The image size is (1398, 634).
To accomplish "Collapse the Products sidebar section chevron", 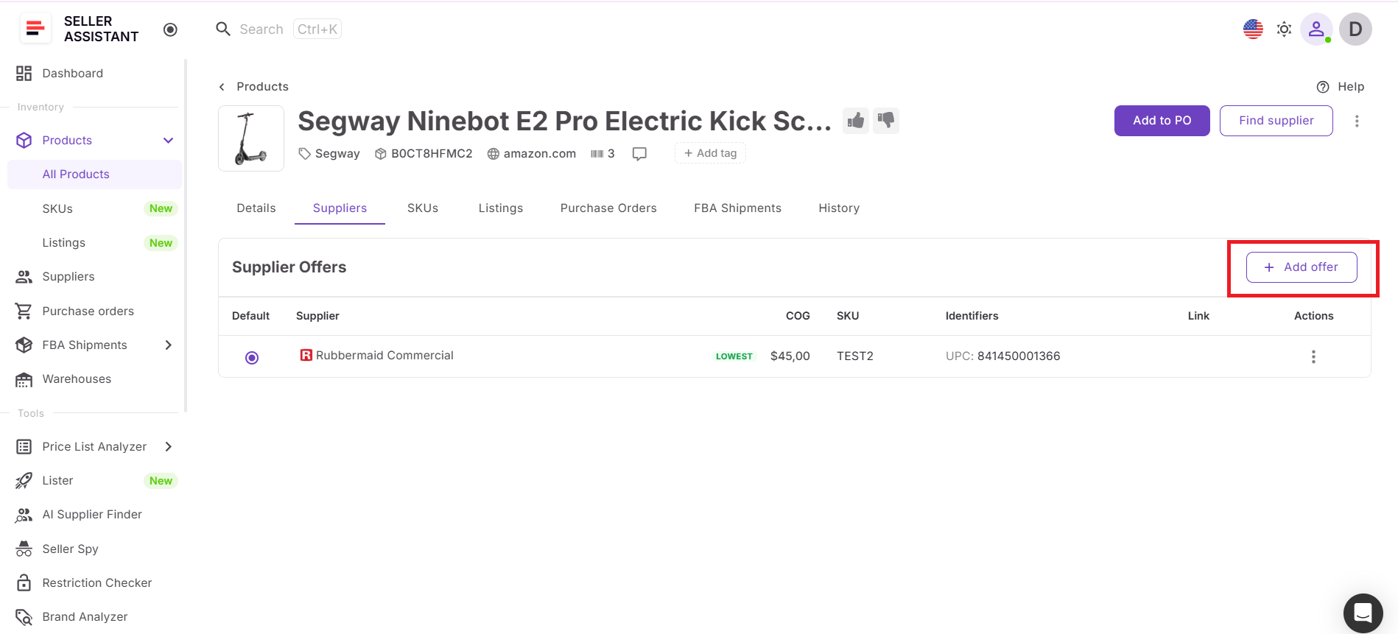I will 169,141.
